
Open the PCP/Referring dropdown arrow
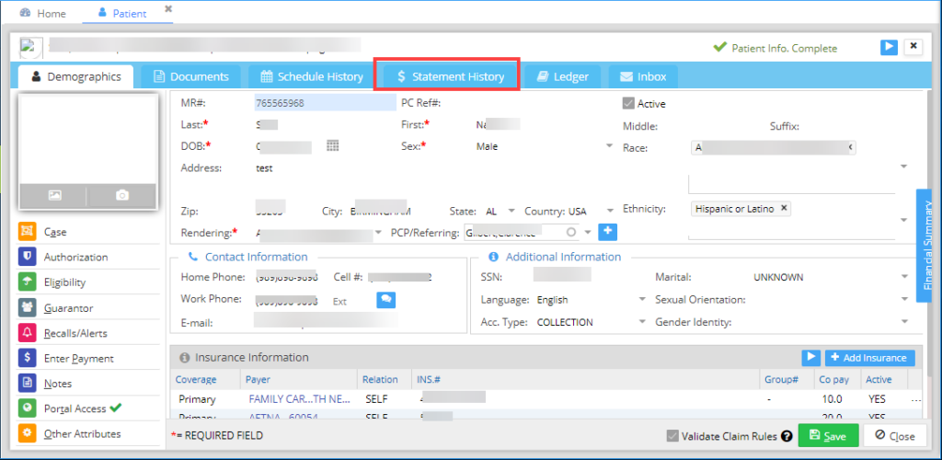(588, 233)
